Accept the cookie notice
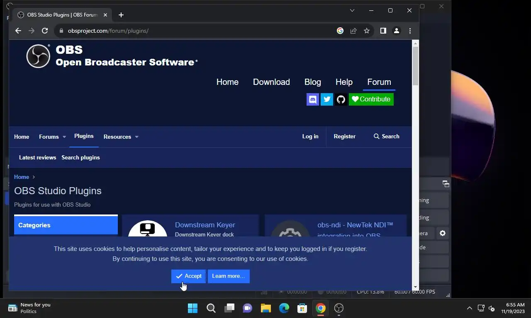Viewport: 531px width, 318px height. click(188, 276)
